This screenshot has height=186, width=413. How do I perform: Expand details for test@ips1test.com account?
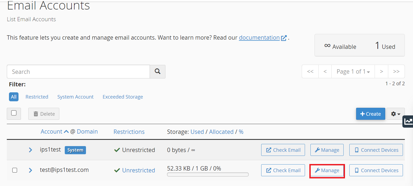[x=30, y=170]
